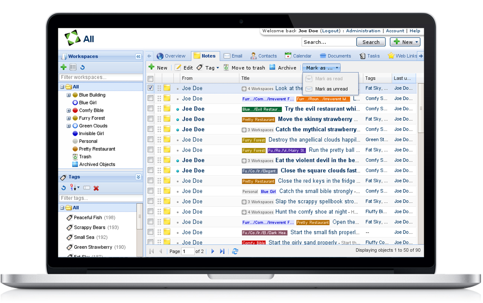The width and height of the screenshot is (483, 303).
Task: Go to the previous page of notes
Action: 161,251
